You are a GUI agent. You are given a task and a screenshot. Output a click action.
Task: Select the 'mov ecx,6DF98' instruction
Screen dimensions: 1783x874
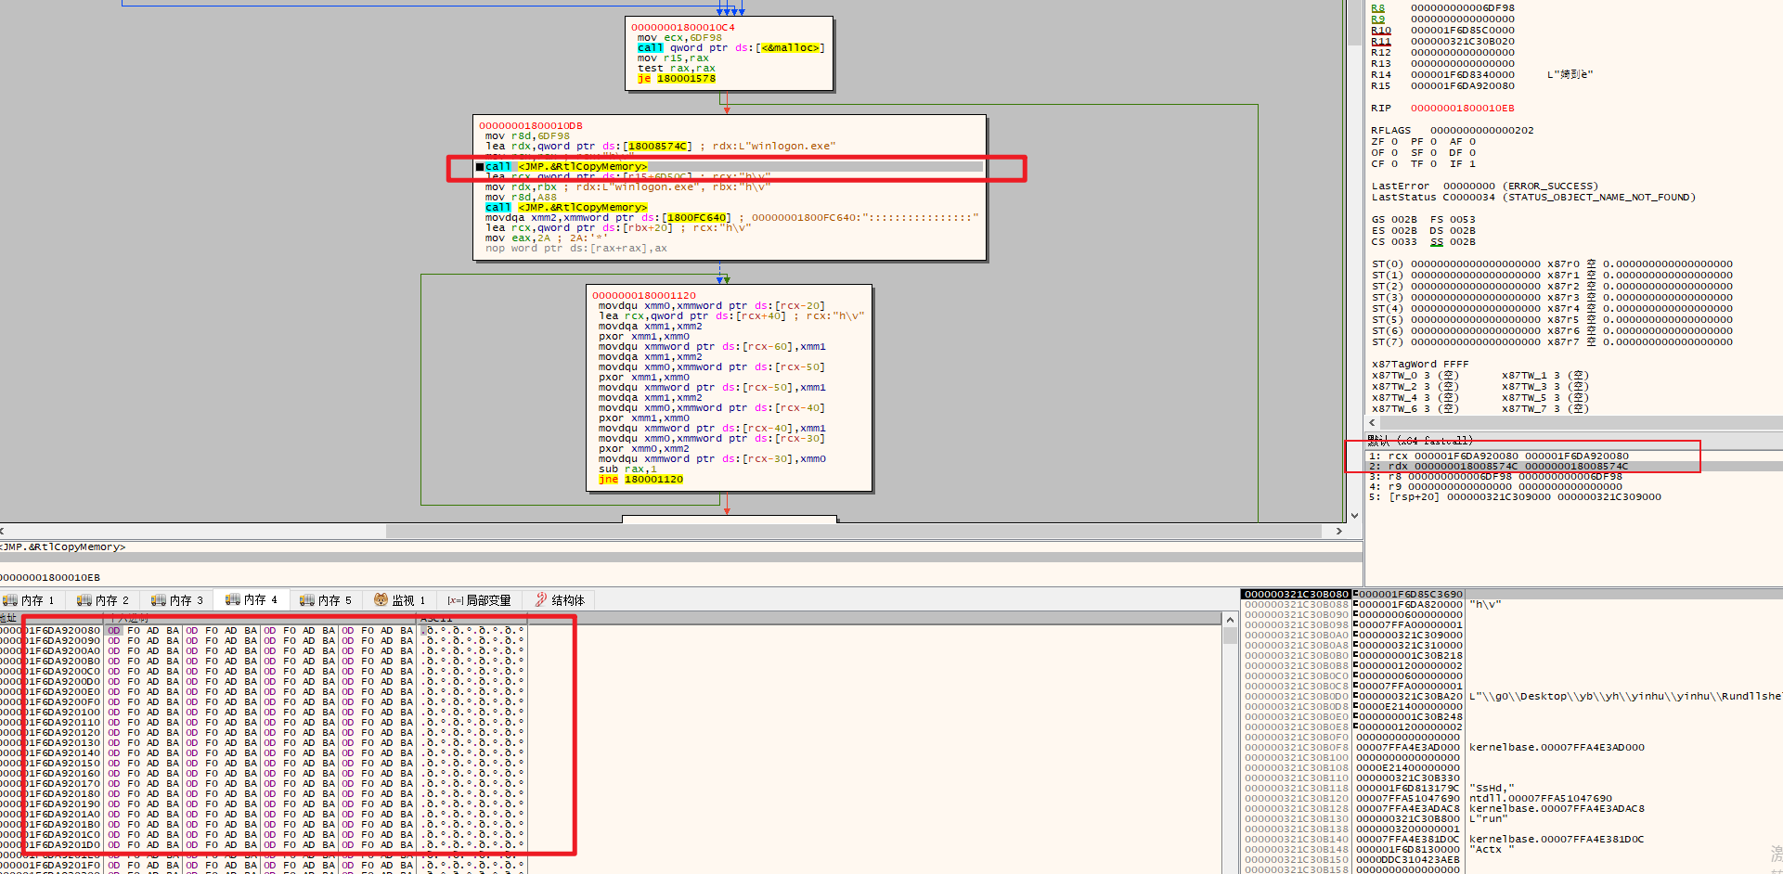[x=679, y=38]
